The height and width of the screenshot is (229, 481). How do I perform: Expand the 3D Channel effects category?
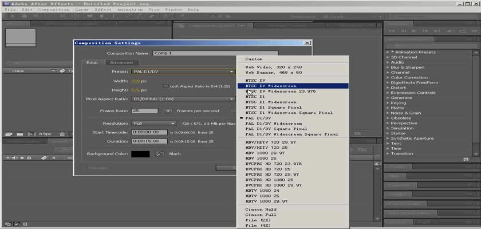(388, 57)
